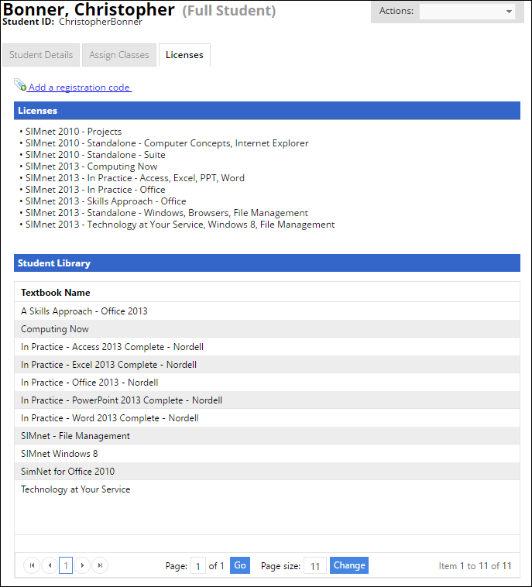Viewport: 532px width, 587px height.
Task: Click SIMnet 2013 In Practice Access, Excel license
Action: [135, 178]
